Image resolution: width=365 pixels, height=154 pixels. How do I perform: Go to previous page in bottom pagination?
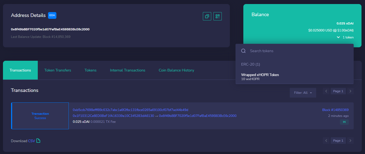(326, 141)
